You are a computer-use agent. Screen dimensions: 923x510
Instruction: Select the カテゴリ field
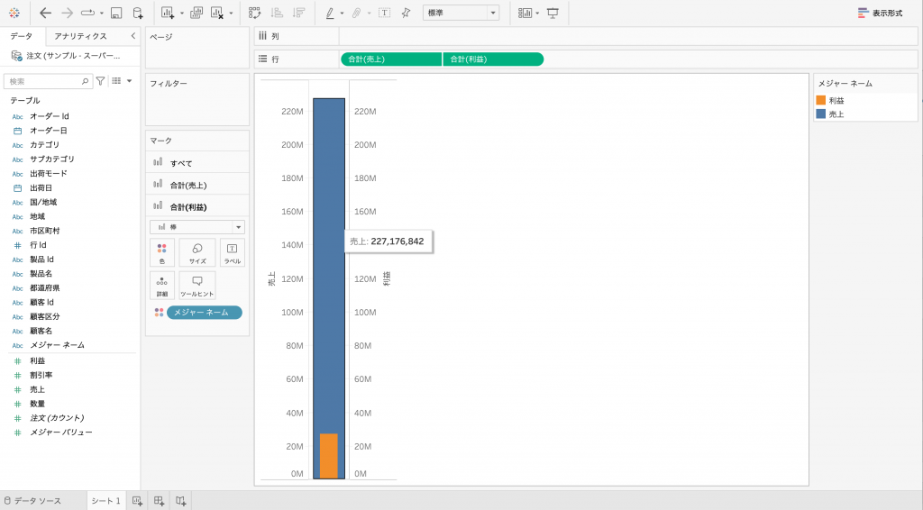coord(45,145)
